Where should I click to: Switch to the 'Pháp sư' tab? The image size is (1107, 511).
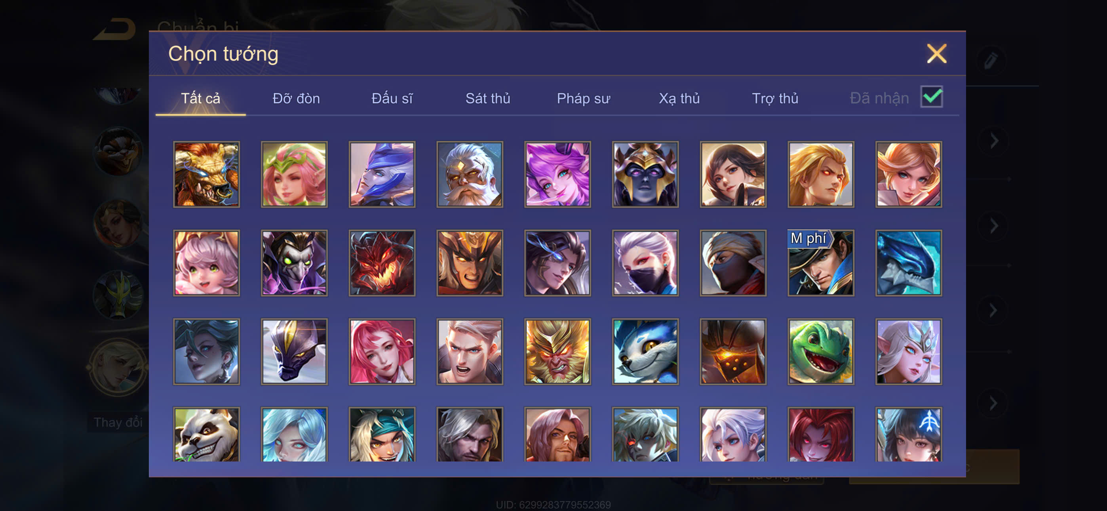tap(583, 99)
